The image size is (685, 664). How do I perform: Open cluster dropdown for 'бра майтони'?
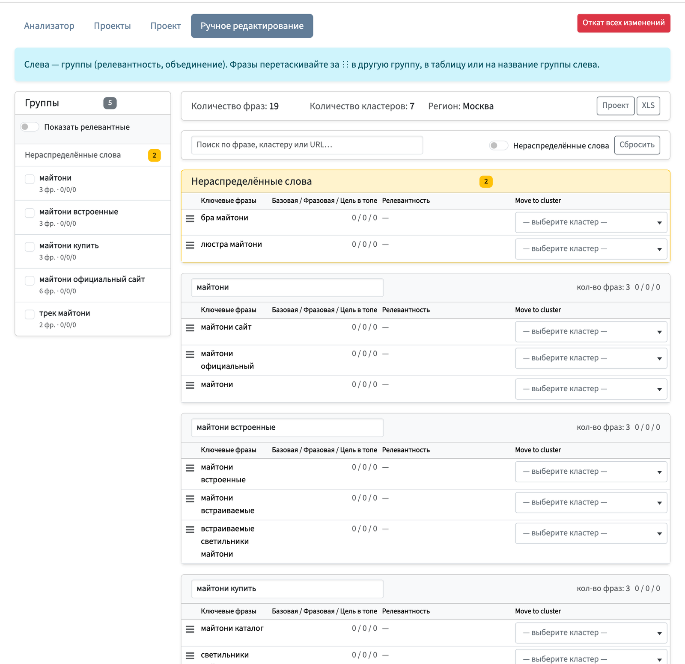(x=591, y=222)
